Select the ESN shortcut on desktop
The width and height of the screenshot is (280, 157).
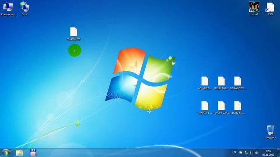click(x=270, y=9)
